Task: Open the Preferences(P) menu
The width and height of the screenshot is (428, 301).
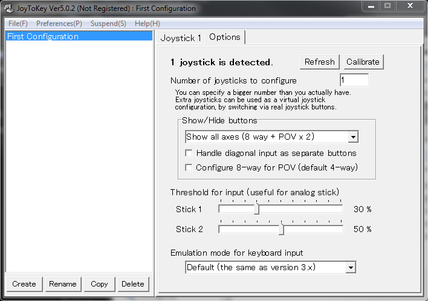Action: pos(59,24)
